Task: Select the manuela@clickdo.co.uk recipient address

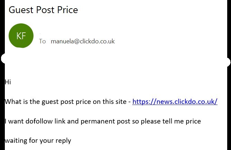Action: (83, 41)
